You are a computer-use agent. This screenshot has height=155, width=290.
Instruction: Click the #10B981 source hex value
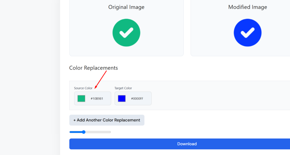point(97,99)
